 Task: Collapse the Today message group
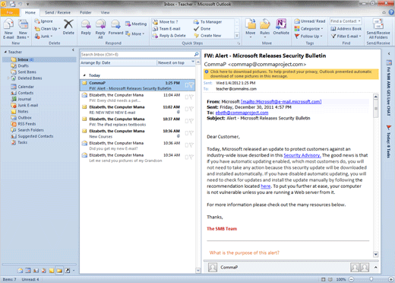tap(84, 75)
